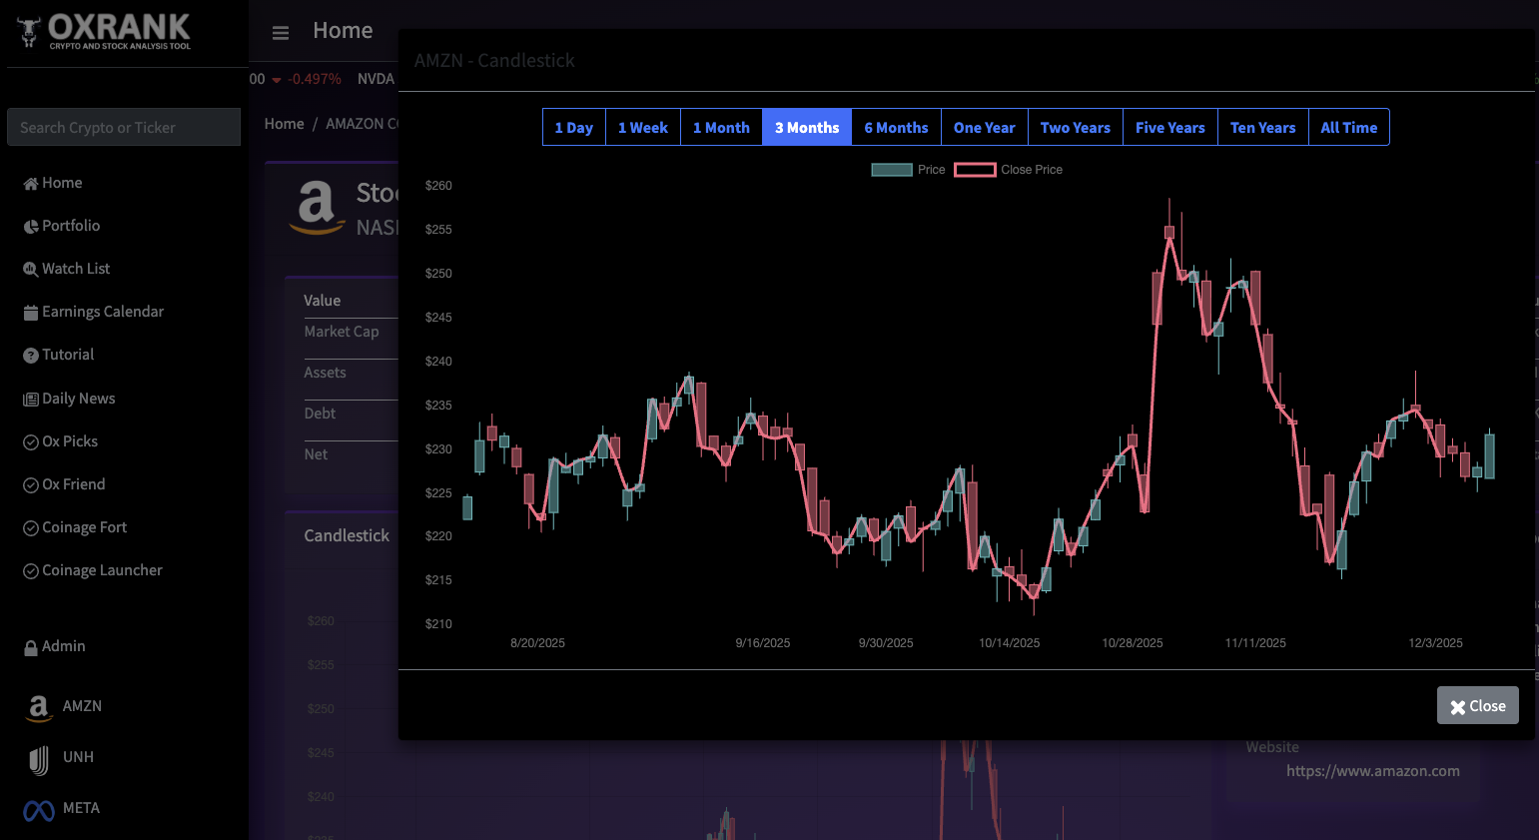Open Daily News newspaper icon
Viewport: 1539px width, 840px height.
[31, 400]
